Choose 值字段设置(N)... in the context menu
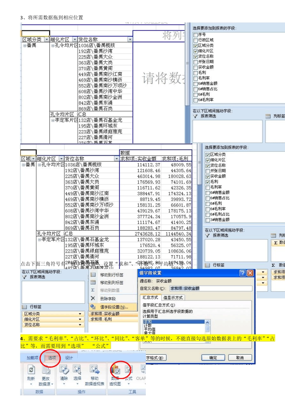285x403 pixels. click(114, 307)
